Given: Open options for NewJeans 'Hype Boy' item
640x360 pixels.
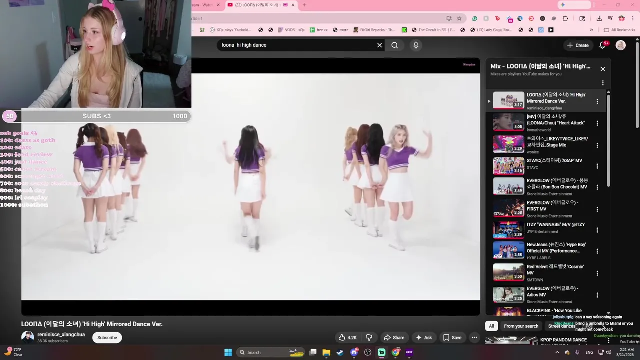Looking at the screenshot, I should click(597, 251).
